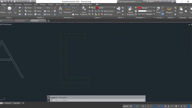Click the Group tool
Viewport: 192px width, 108px height.
(158, 10)
